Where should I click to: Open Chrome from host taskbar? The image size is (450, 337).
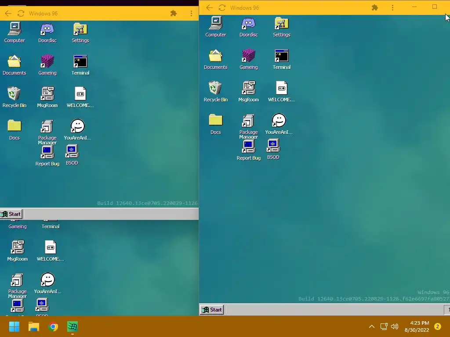tap(53, 326)
